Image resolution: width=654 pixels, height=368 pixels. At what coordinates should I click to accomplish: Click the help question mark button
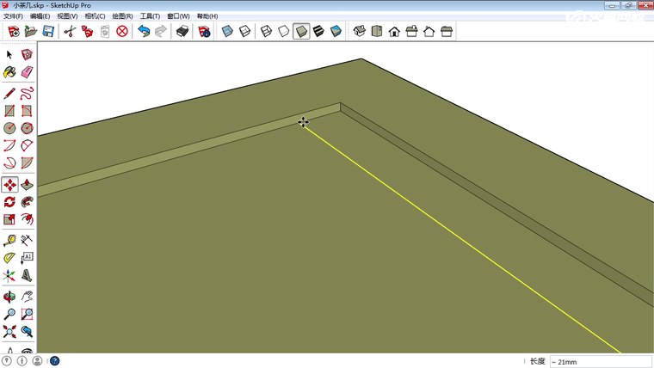click(x=54, y=361)
